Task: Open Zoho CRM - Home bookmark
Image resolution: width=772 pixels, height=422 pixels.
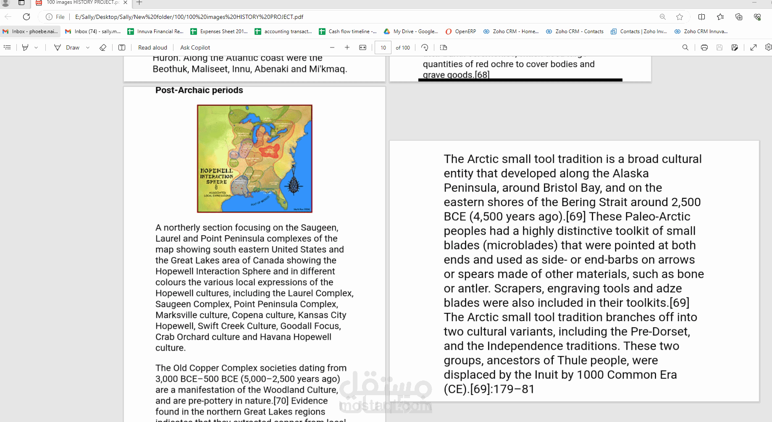Action: pyautogui.click(x=511, y=31)
